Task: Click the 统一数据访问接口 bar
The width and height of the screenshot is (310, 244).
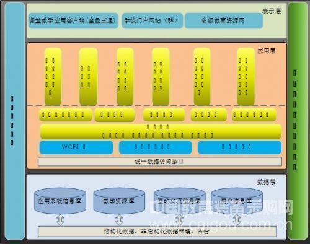Action: [x=160, y=162]
